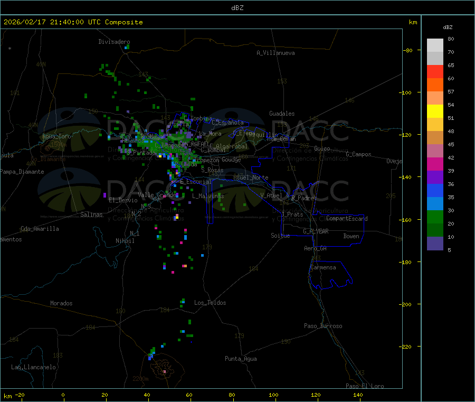Click the Punta_Agua map label
Image resolution: width=475 pixels, height=402 pixels.
point(241,359)
